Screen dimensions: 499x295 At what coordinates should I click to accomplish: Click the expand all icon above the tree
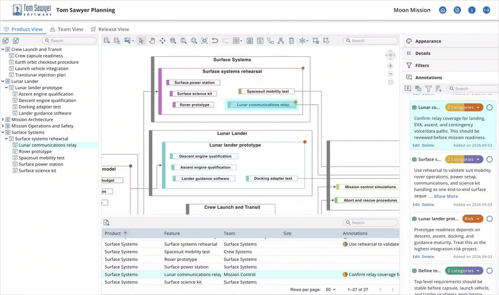(x=6, y=40)
